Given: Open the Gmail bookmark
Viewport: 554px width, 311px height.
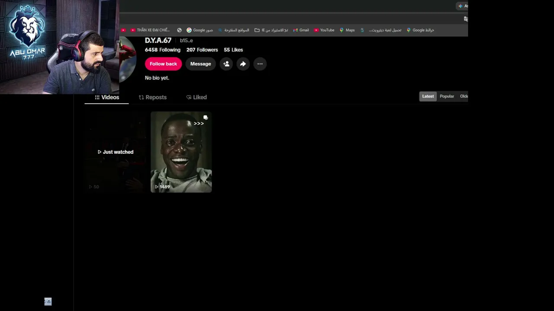Looking at the screenshot, I should (301, 30).
